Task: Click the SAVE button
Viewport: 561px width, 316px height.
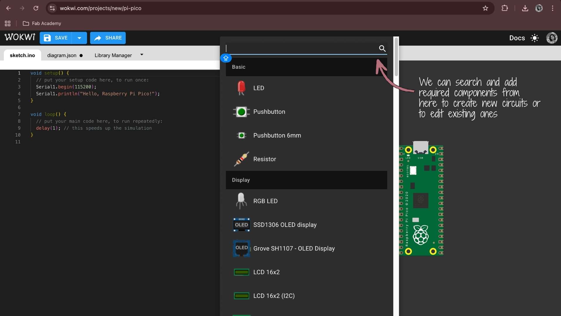Action: (x=56, y=38)
